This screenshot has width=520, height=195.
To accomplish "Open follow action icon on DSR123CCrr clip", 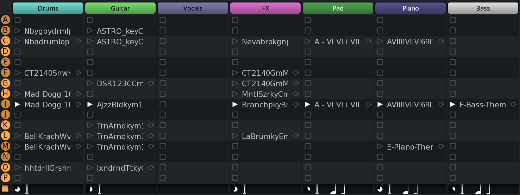I will 151,83.
